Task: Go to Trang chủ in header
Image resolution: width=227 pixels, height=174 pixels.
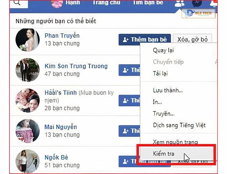Action: tap(106, 3)
